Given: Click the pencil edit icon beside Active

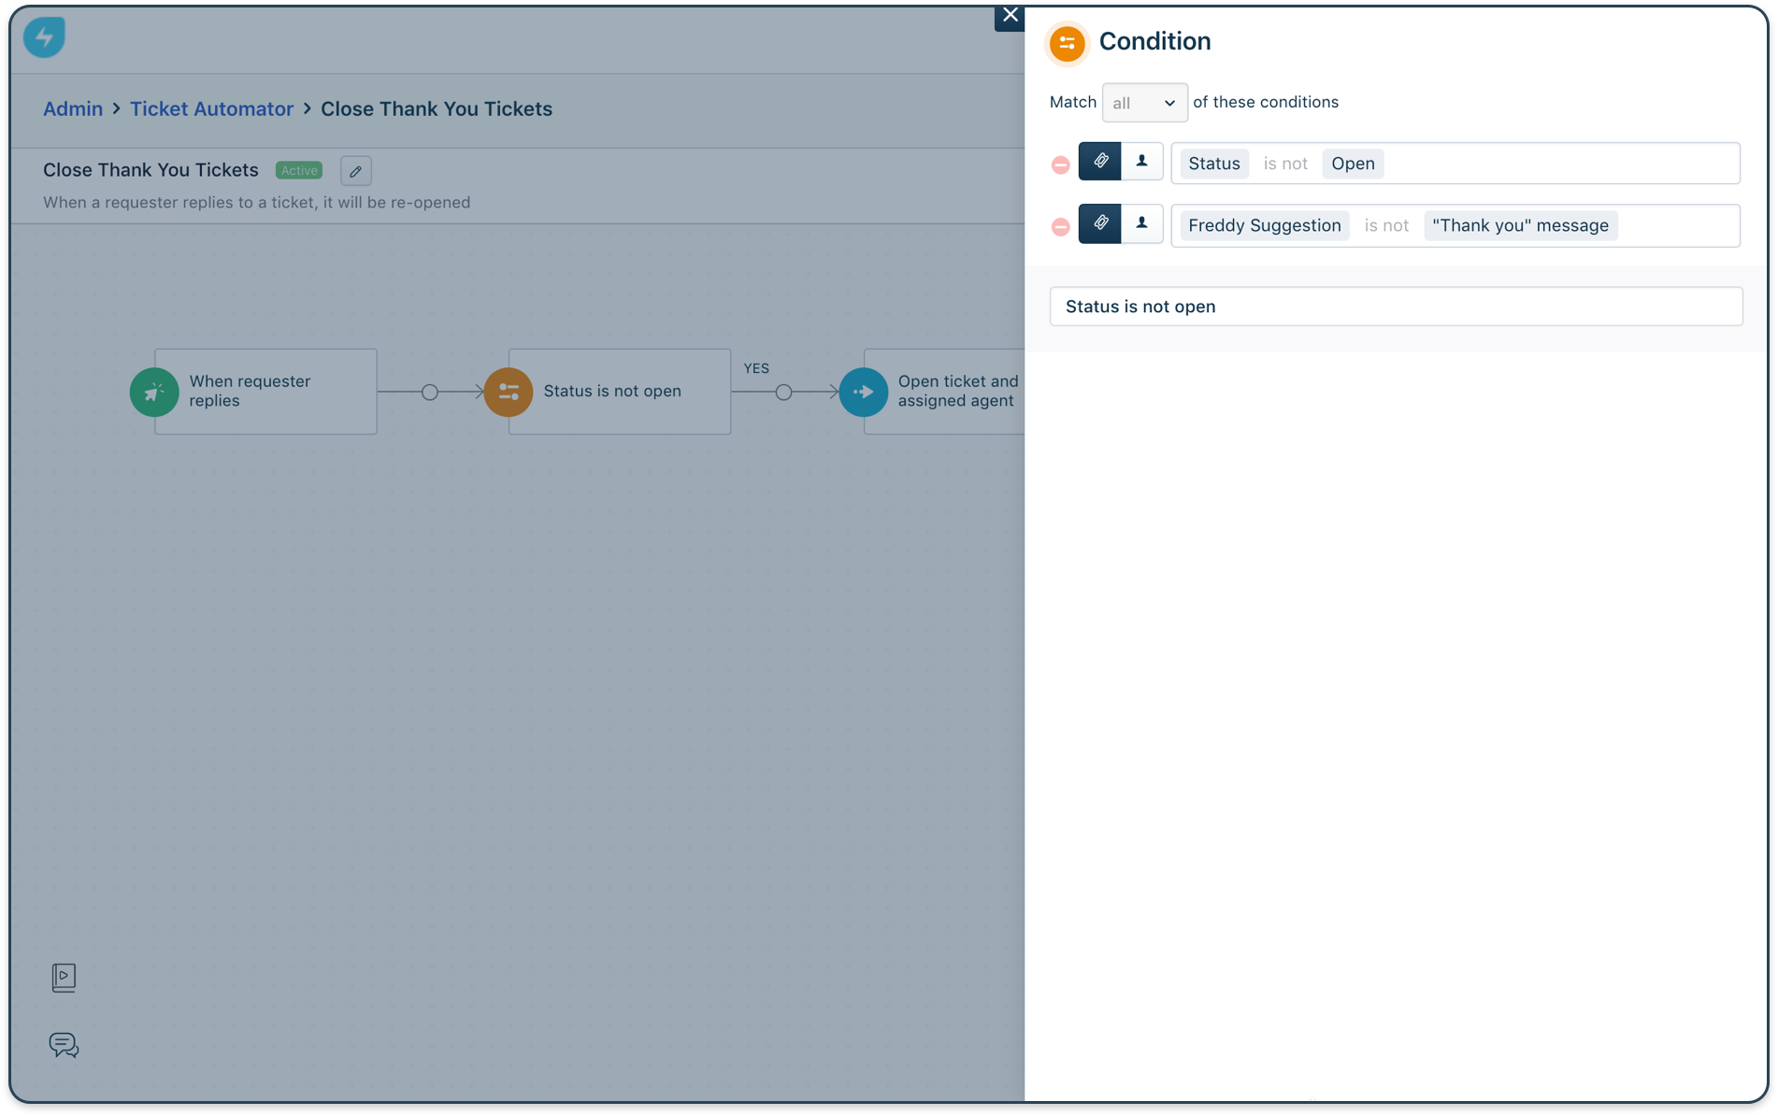Looking at the screenshot, I should 355,171.
